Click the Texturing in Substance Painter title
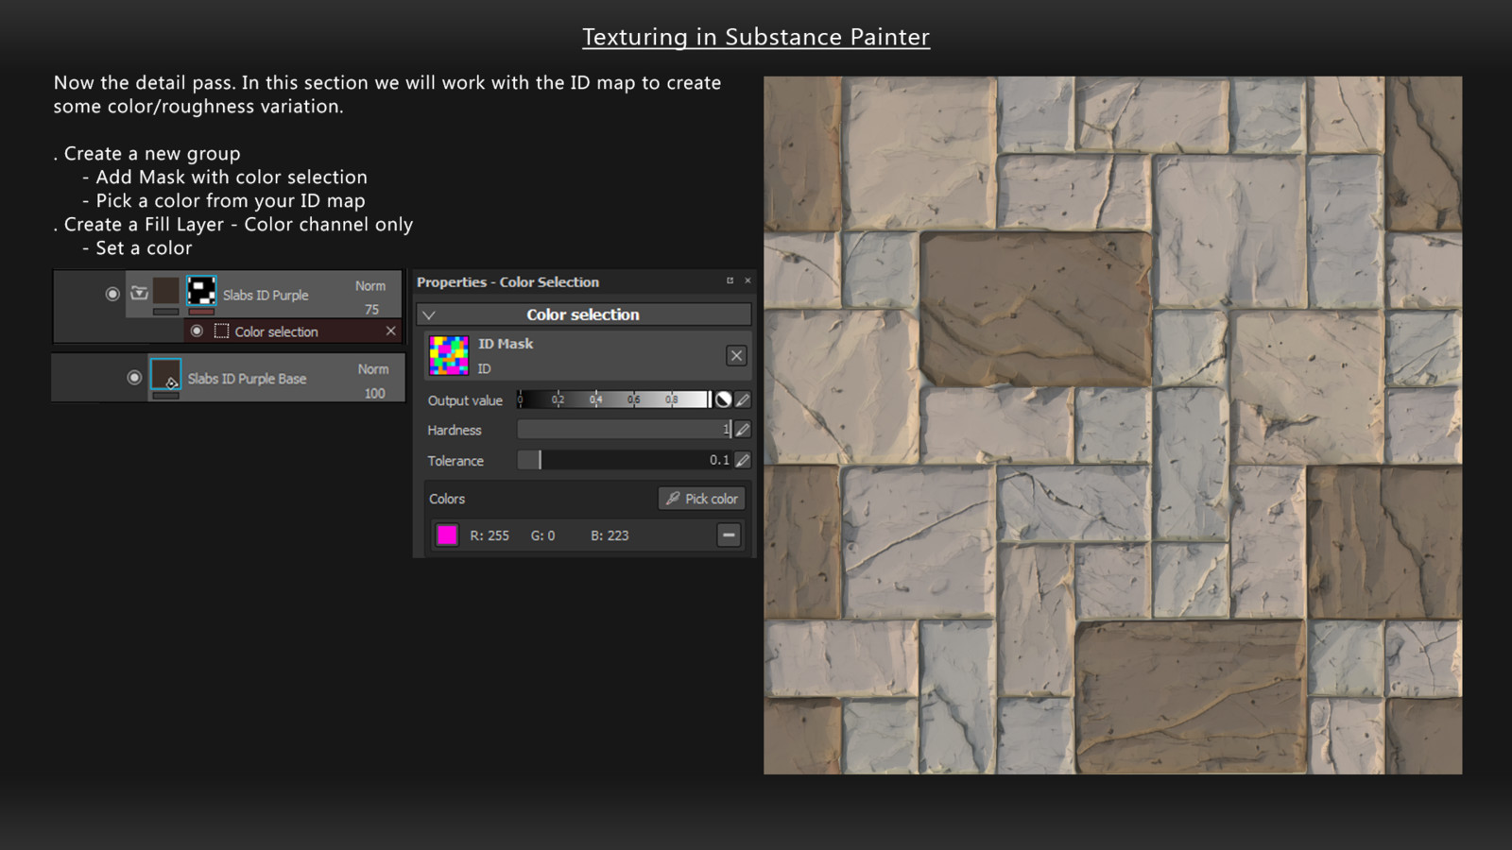Viewport: 1512px width, 850px height. 756,37
